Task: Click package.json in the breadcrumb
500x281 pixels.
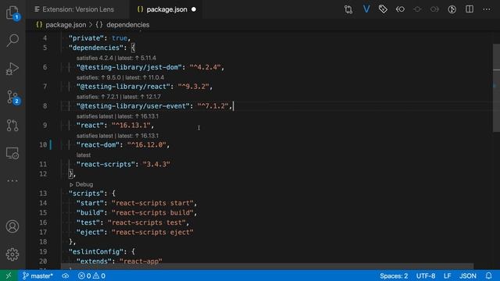Action: (66, 25)
